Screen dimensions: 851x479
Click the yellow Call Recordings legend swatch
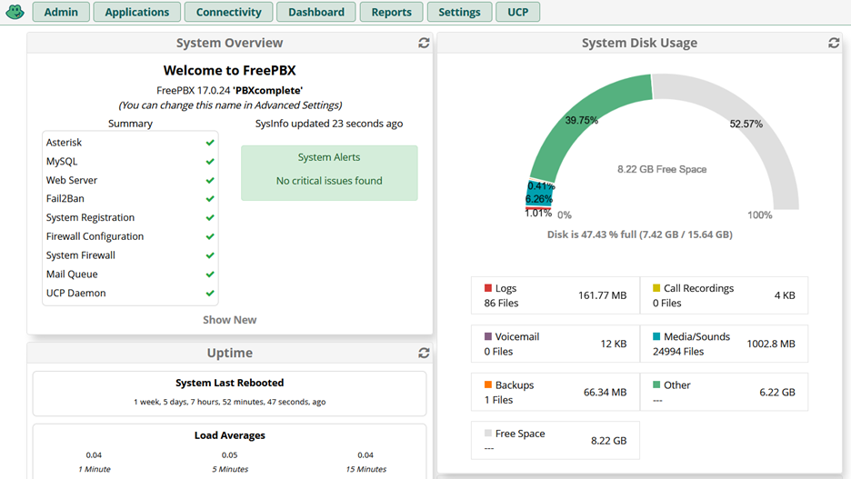tap(656, 288)
